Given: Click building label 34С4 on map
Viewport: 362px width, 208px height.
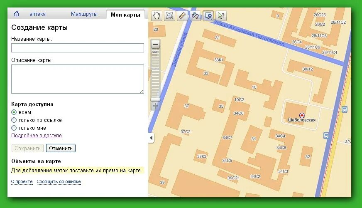Looking at the screenshot, I should (281, 136).
